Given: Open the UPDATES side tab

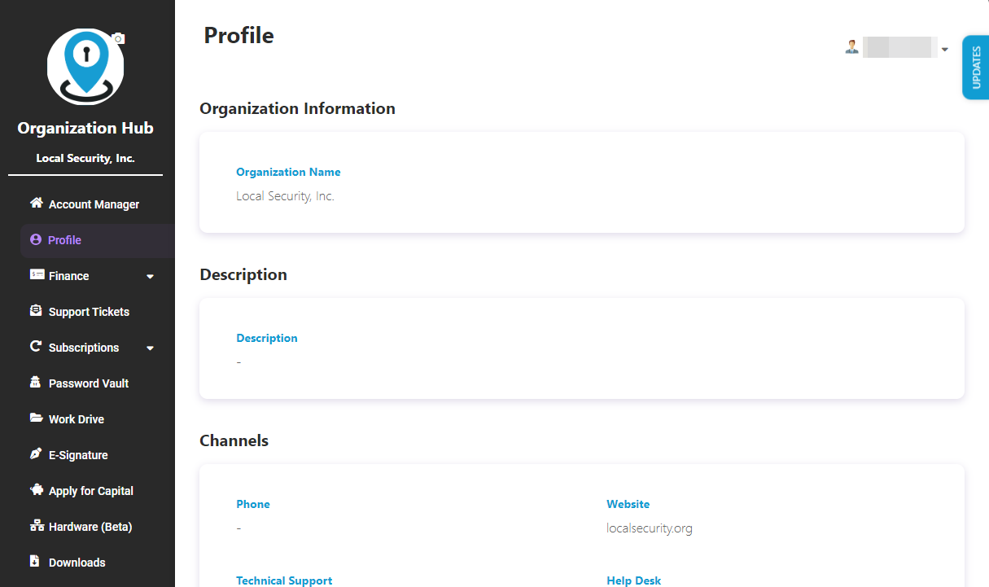Looking at the screenshot, I should click(x=975, y=68).
